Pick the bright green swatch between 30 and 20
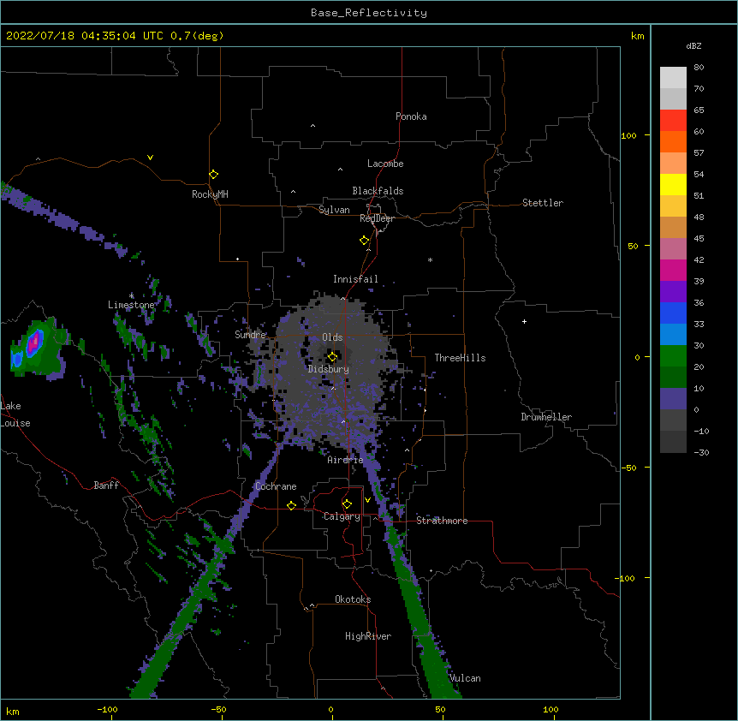Image resolution: width=738 pixels, height=721 pixels. 673,356
